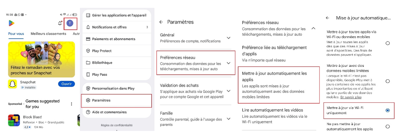Select update with limited mobile data

point(388,81)
